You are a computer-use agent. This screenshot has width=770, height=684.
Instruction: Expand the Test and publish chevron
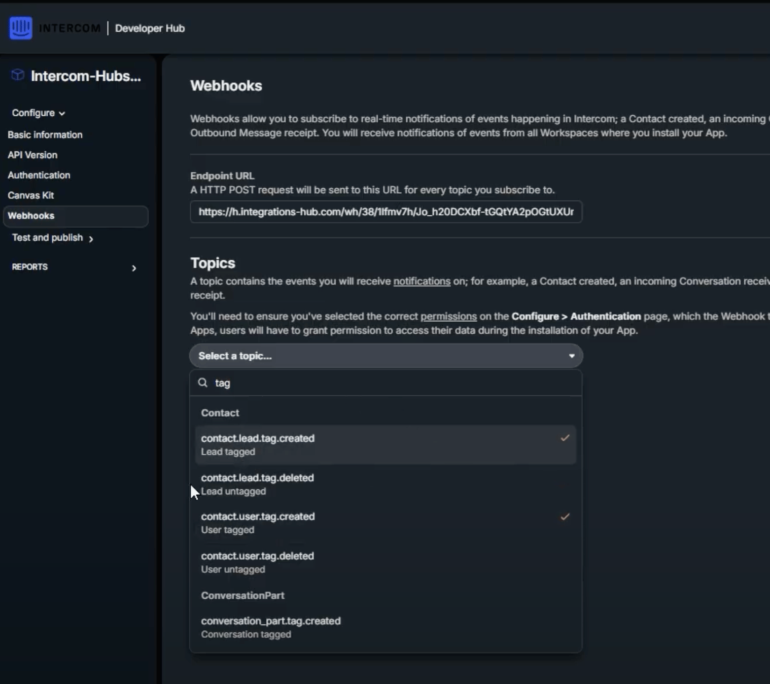(x=91, y=239)
